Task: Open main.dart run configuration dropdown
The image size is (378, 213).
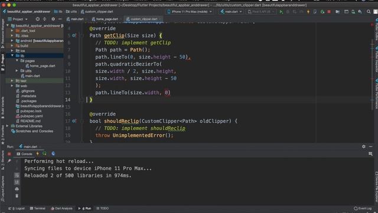Action: point(231,12)
